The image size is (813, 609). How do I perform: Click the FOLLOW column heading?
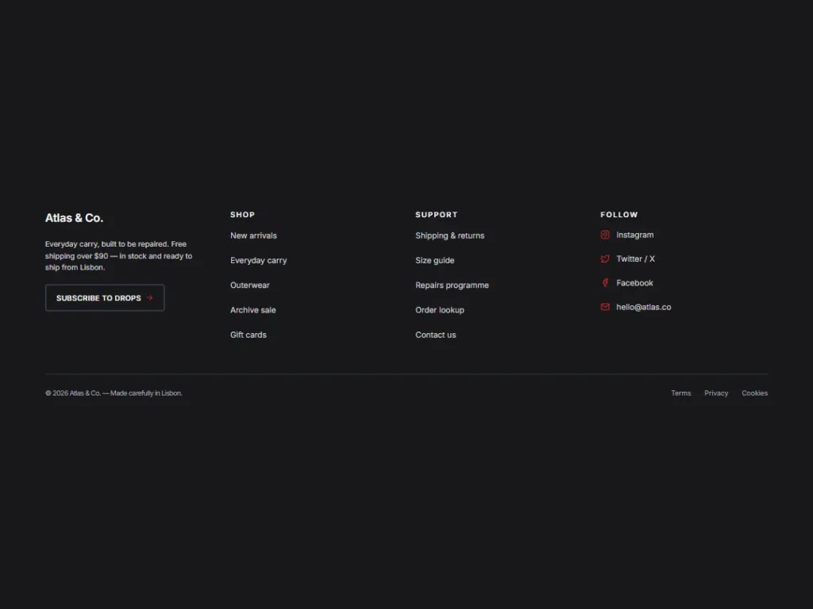pos(619,214)
